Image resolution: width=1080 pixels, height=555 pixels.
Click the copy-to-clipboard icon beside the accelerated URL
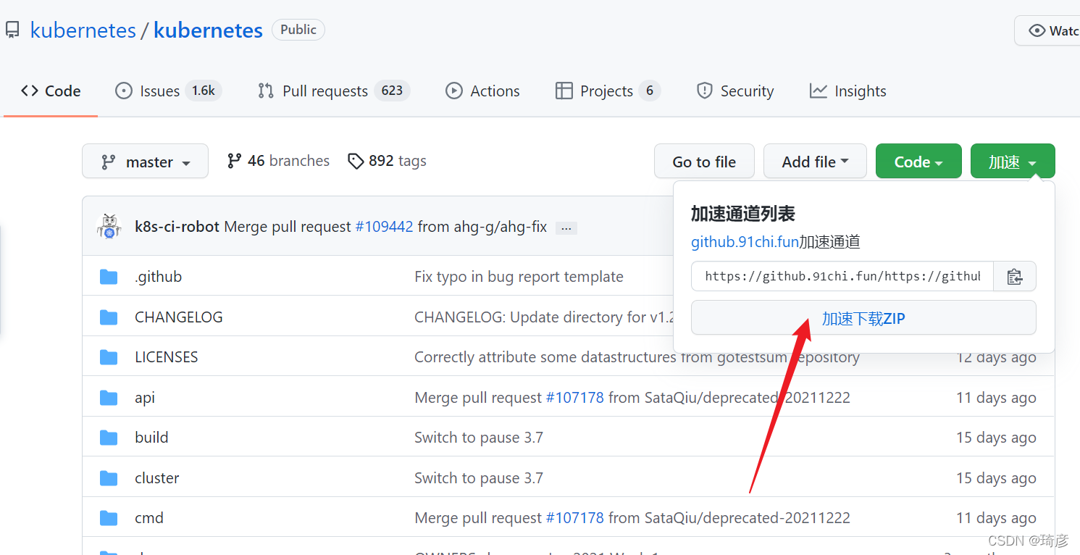tap(1015, 276)
